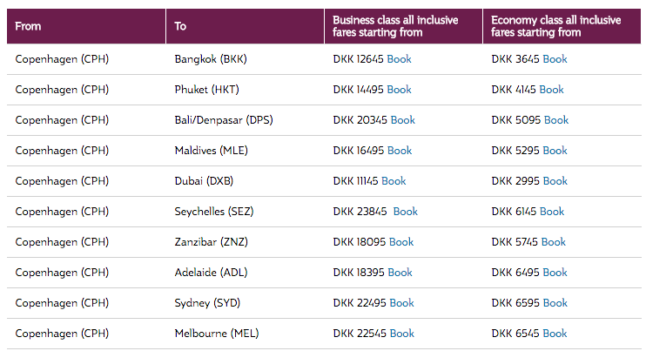
Task: Book Phuket business class DKK 14495 fare
Action: (399, 90)
